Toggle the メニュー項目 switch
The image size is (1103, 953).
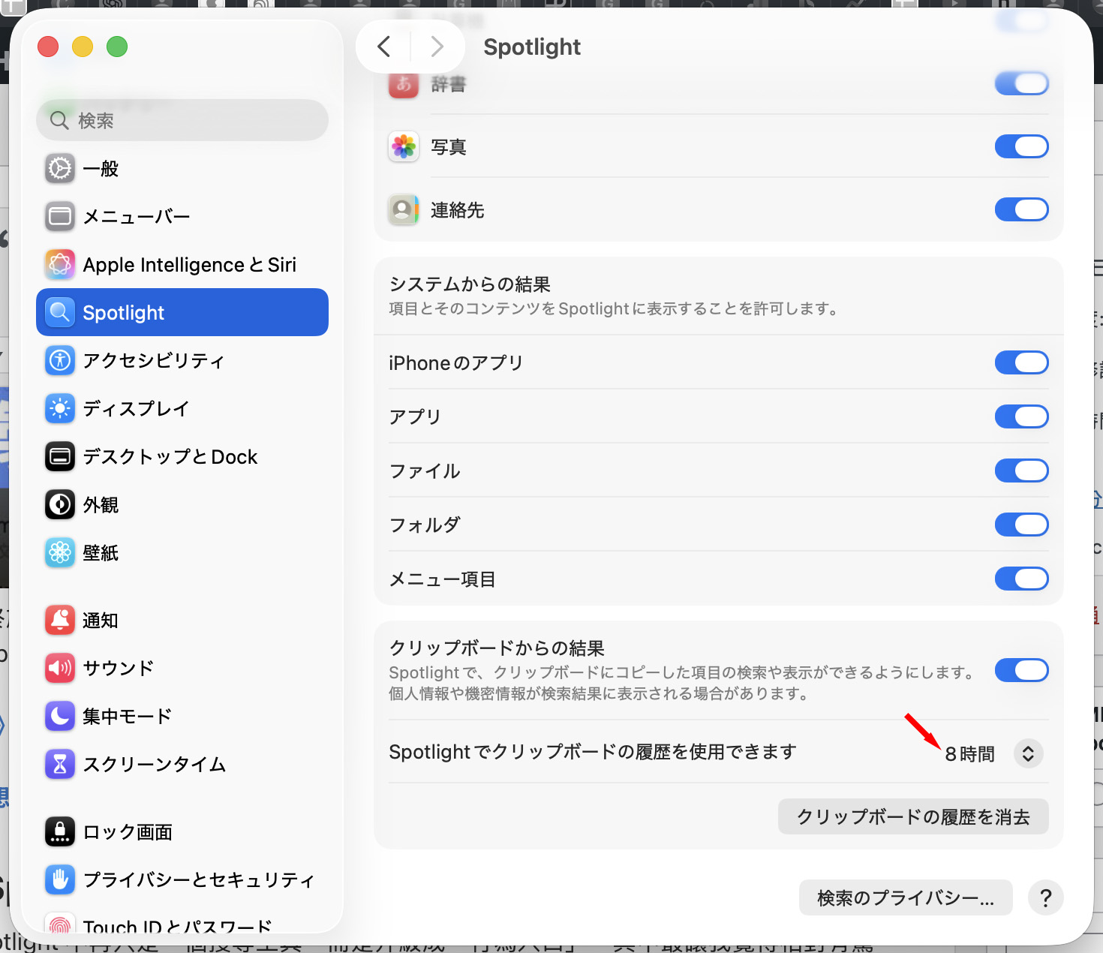(x=1021, y=579)
